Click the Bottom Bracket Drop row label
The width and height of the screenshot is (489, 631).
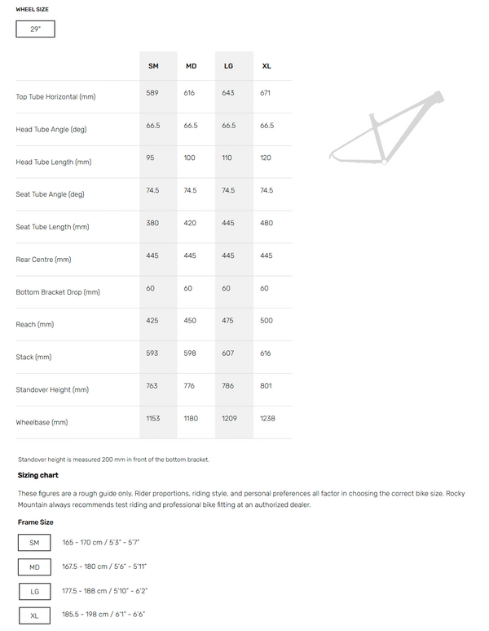[58, 292]
